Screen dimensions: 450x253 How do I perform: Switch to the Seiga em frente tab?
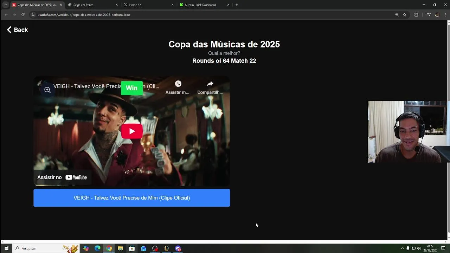click(x=93, y=5)
